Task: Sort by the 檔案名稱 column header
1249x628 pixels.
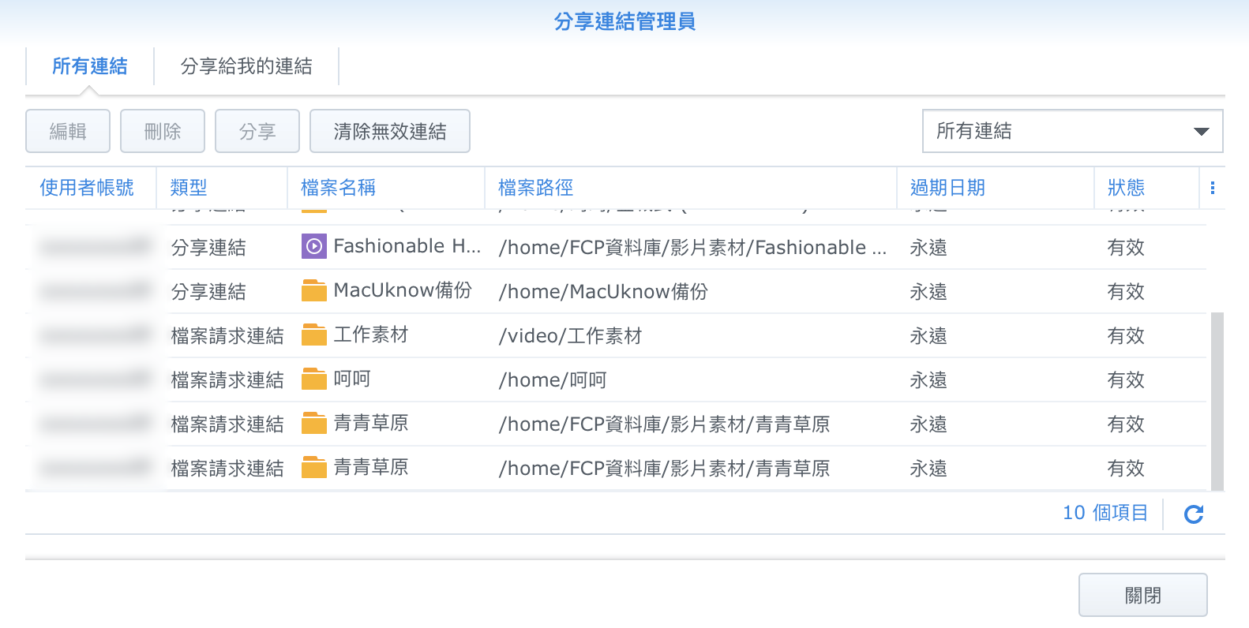Action: (x=338, y=188)
